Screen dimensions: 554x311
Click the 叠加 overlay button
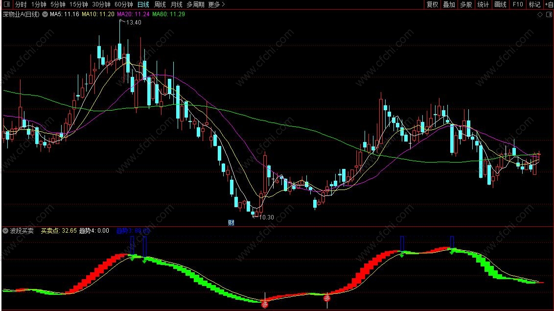click(x=449, y=4)
